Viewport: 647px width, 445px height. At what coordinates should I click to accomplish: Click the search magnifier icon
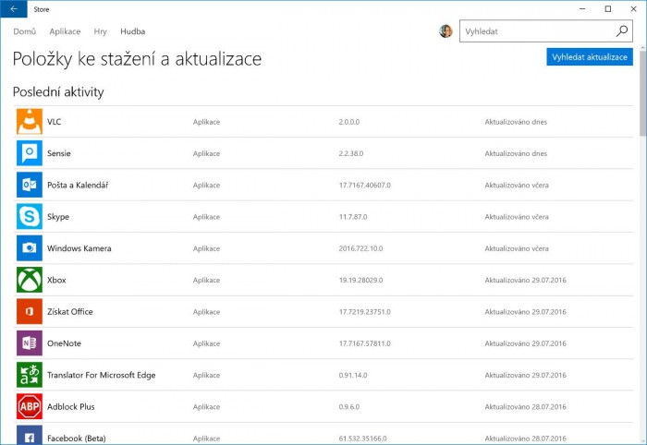[x=623, y=31]
